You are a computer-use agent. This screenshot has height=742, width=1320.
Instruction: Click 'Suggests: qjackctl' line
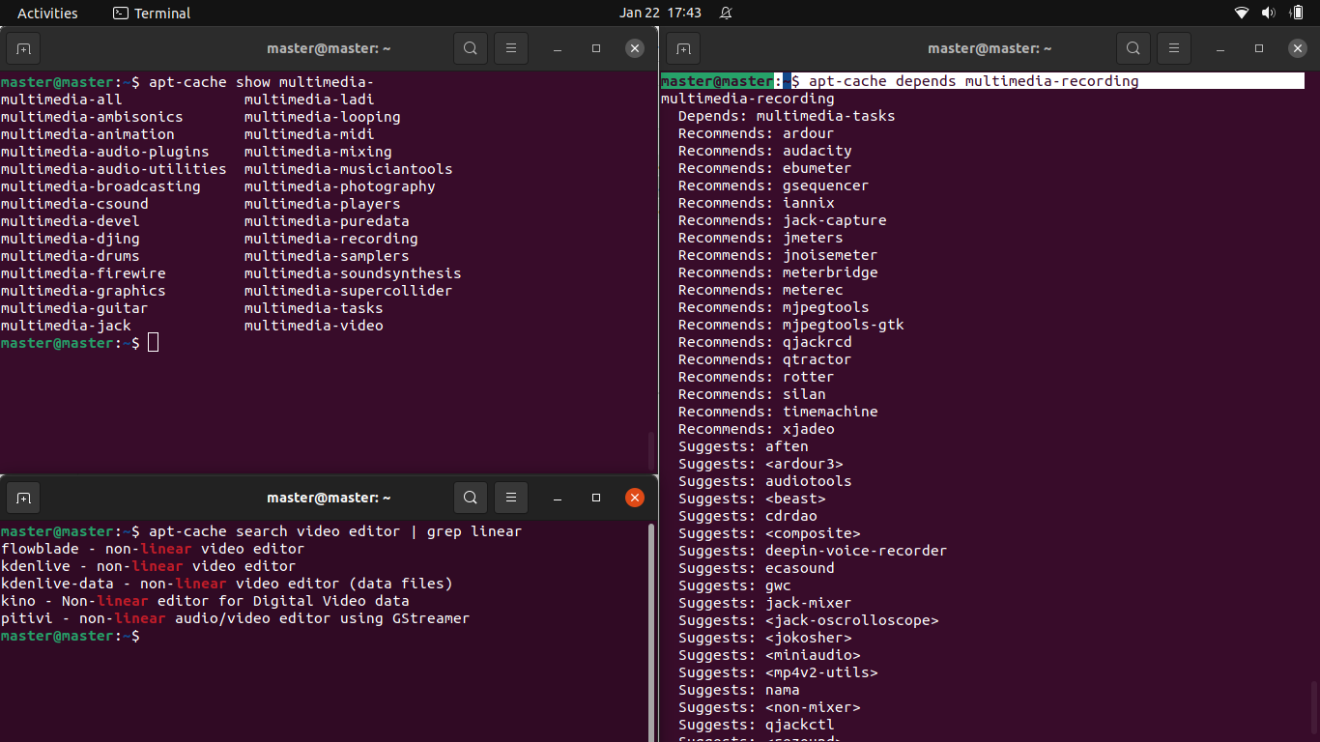click(x=757, y=725)
